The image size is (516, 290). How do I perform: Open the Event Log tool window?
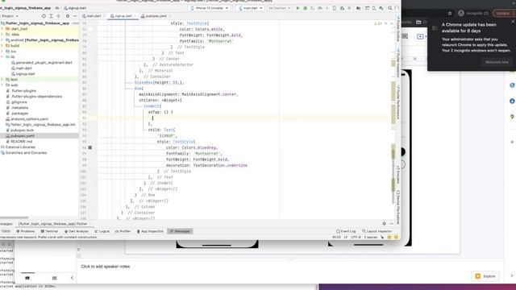[346, 231]
